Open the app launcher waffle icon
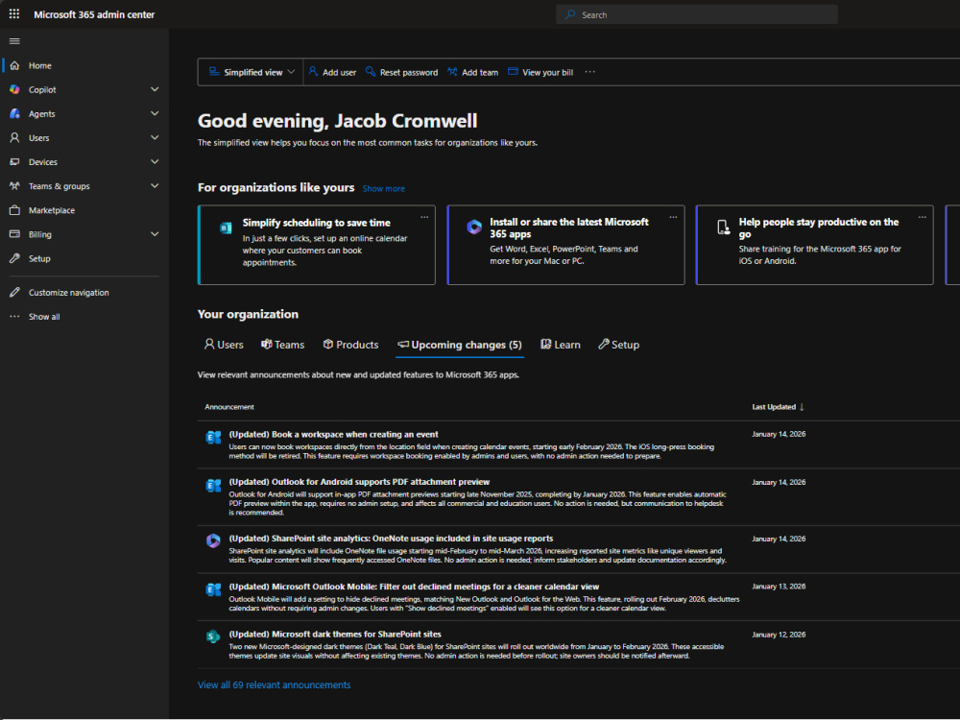Screen dimensions: 960x720 (x=14, y=14)
